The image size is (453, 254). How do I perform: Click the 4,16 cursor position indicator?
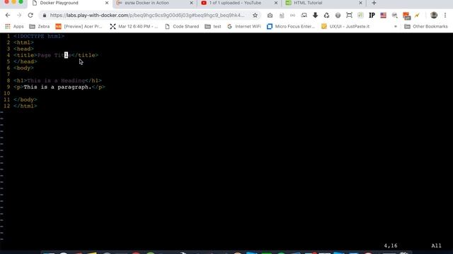click(x=391, y=246)
